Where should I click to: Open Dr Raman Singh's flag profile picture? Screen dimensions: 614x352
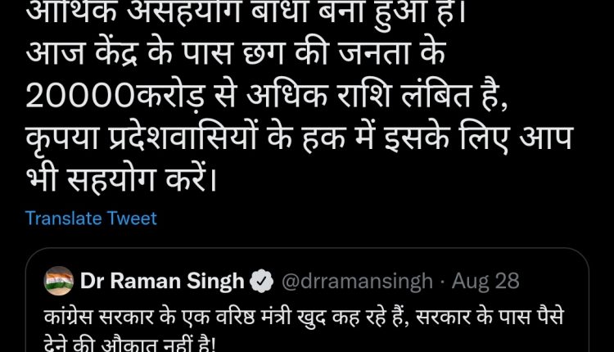click(x=59, y=281)
